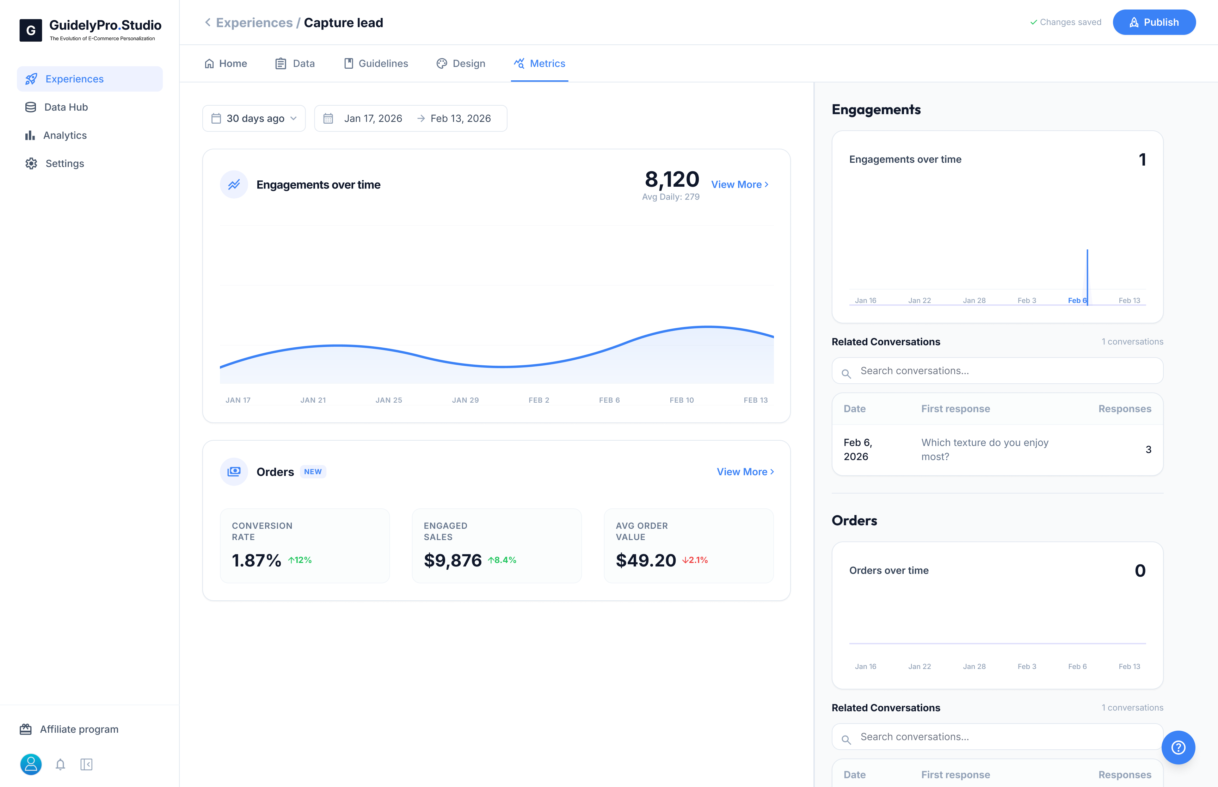Open Analytics from the sidebar
Viewport: 1218px width, 787px height.
[x=66, y=135]
